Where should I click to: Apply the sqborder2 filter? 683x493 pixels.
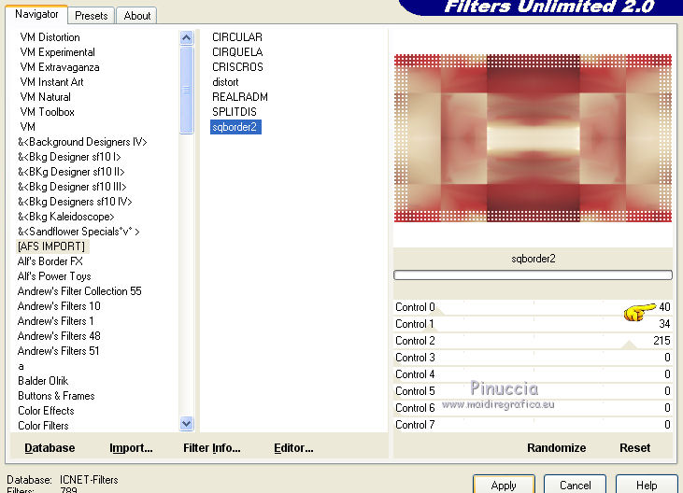[504, 485]
